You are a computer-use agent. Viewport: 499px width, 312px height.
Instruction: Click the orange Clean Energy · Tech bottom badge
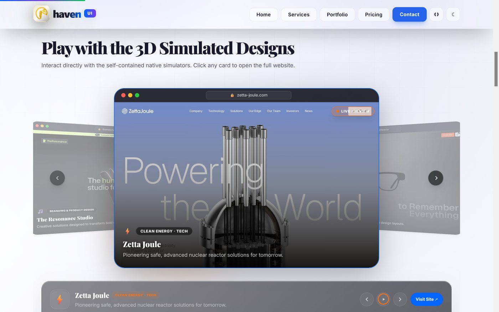tap(136, 295)
